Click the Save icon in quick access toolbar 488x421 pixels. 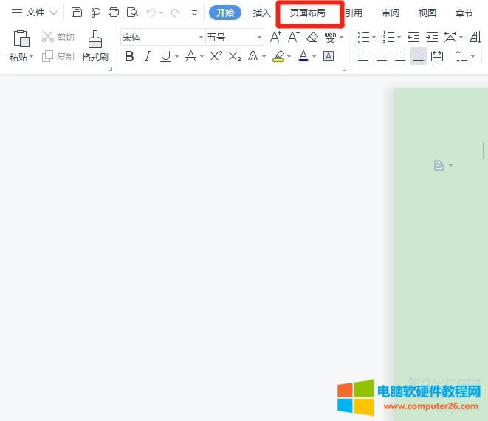[77, 13]
